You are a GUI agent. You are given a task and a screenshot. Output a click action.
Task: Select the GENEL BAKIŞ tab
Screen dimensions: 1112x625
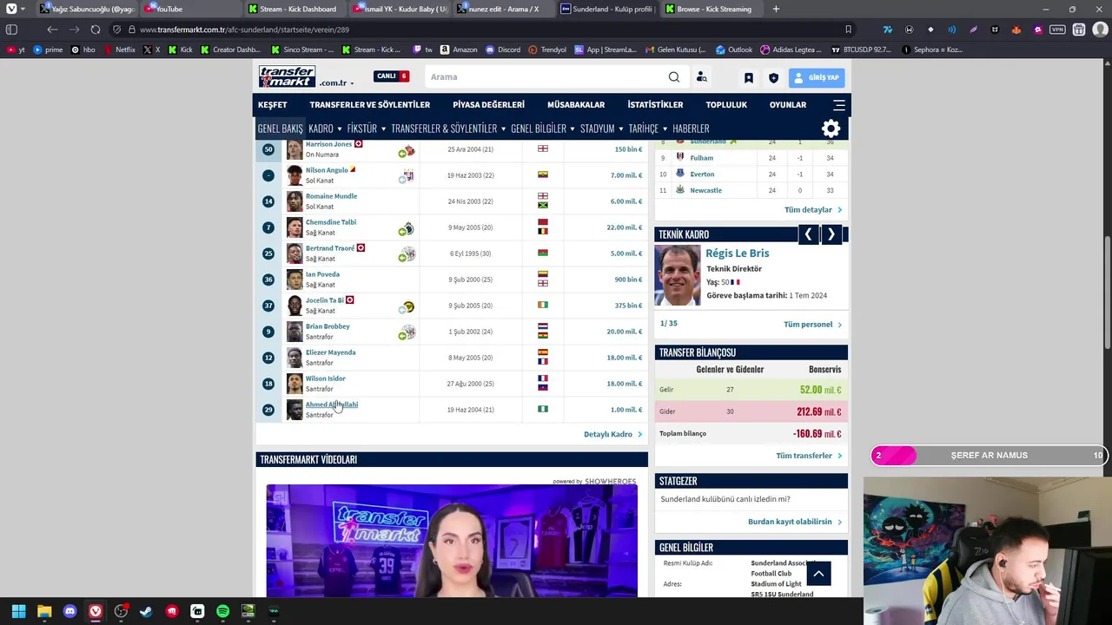click(x=280, y=128)
